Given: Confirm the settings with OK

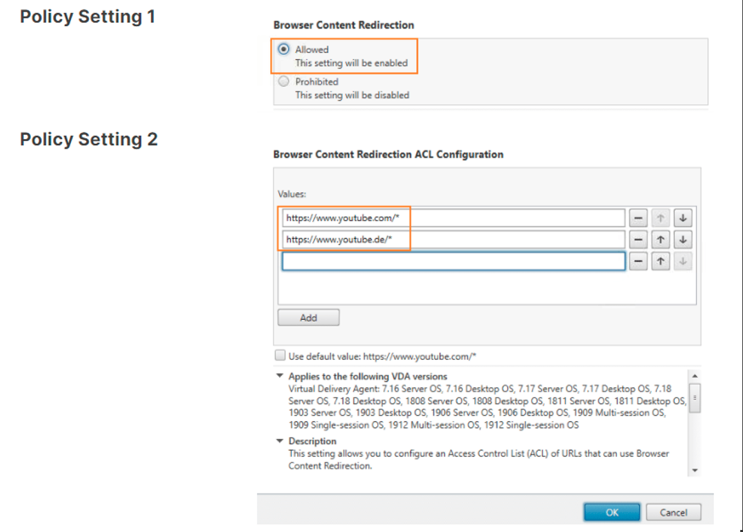Looking at the screenshot, I should click(x=611, y=513).
